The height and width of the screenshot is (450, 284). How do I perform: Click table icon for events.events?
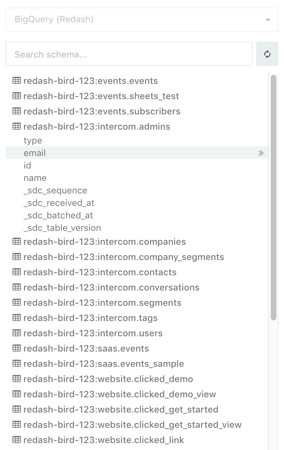point(16,81)
